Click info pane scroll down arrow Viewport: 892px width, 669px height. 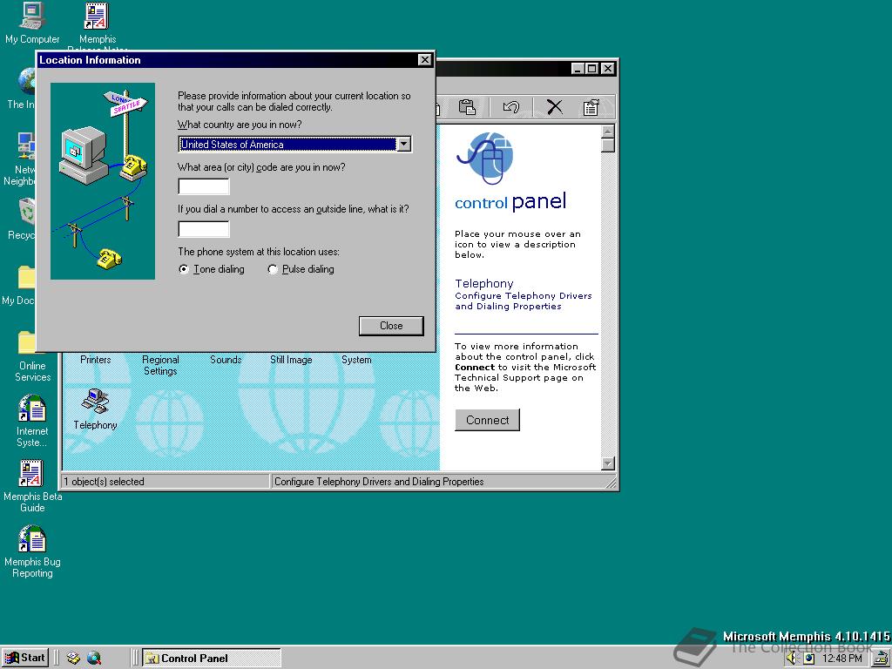tap(607, 463)
